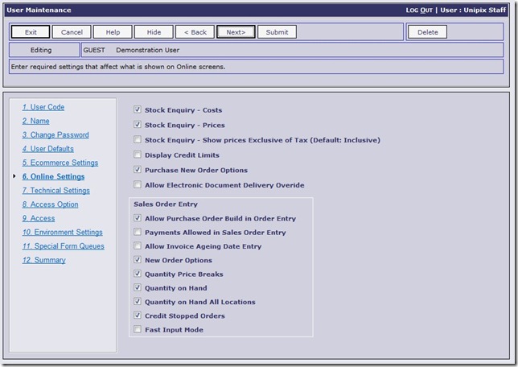Open Help for this screen

(113, 32)
